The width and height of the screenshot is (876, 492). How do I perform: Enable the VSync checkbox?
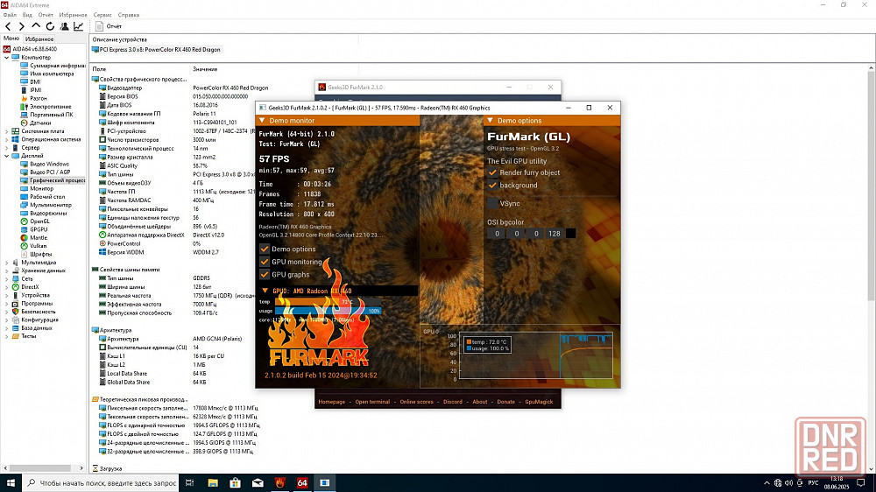tap(492, 203)
